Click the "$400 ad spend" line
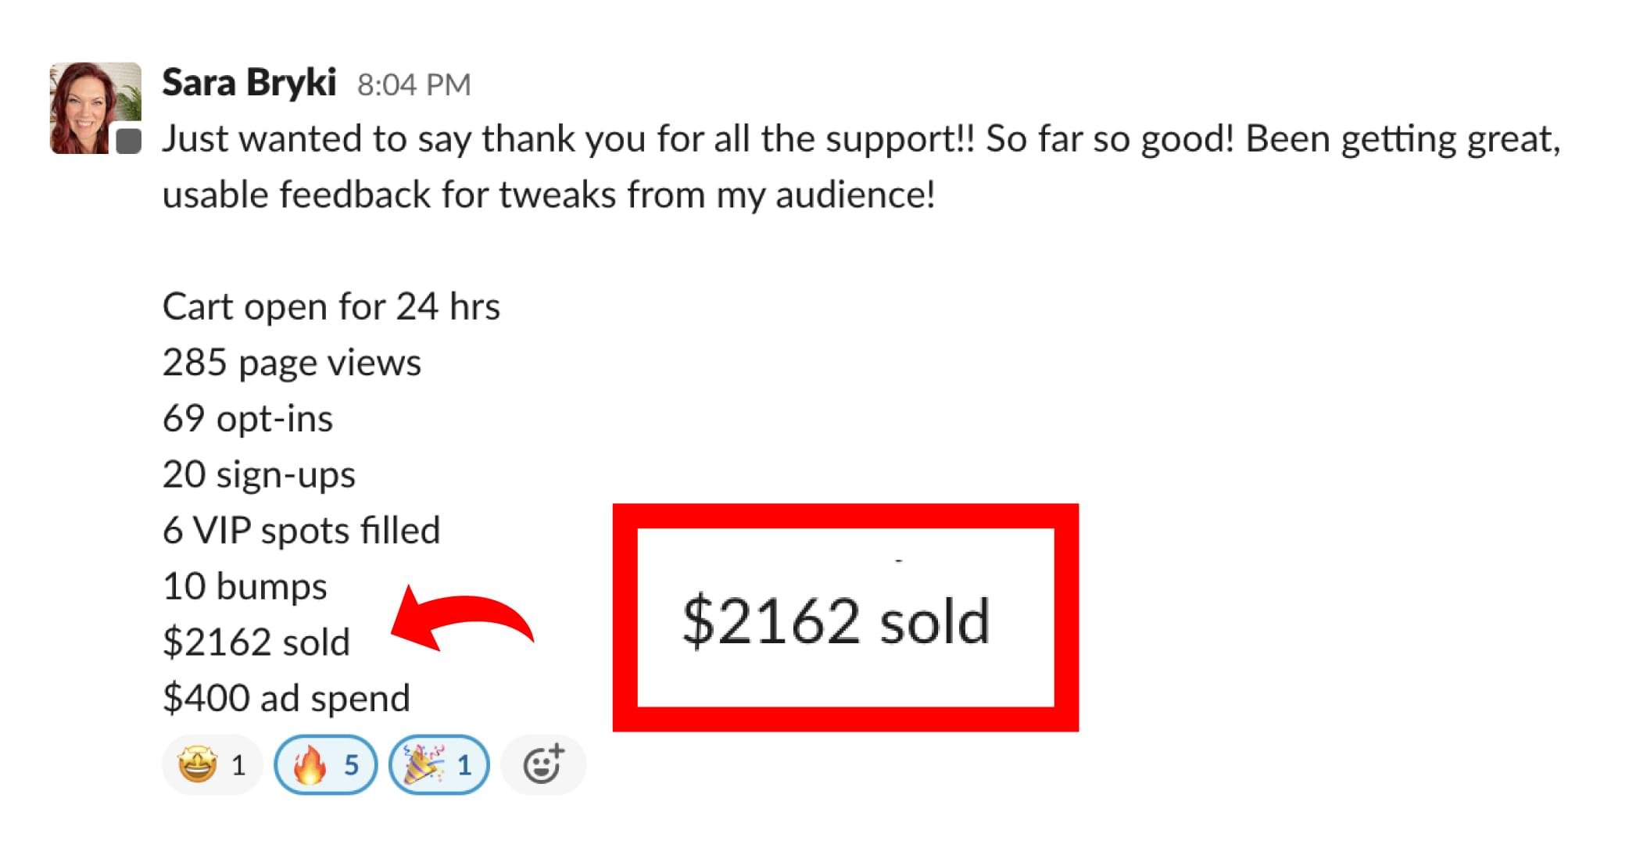 tap(286, 698)
